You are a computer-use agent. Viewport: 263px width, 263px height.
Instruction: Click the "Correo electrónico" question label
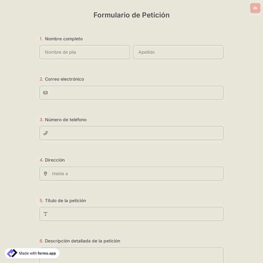point(65,79)
